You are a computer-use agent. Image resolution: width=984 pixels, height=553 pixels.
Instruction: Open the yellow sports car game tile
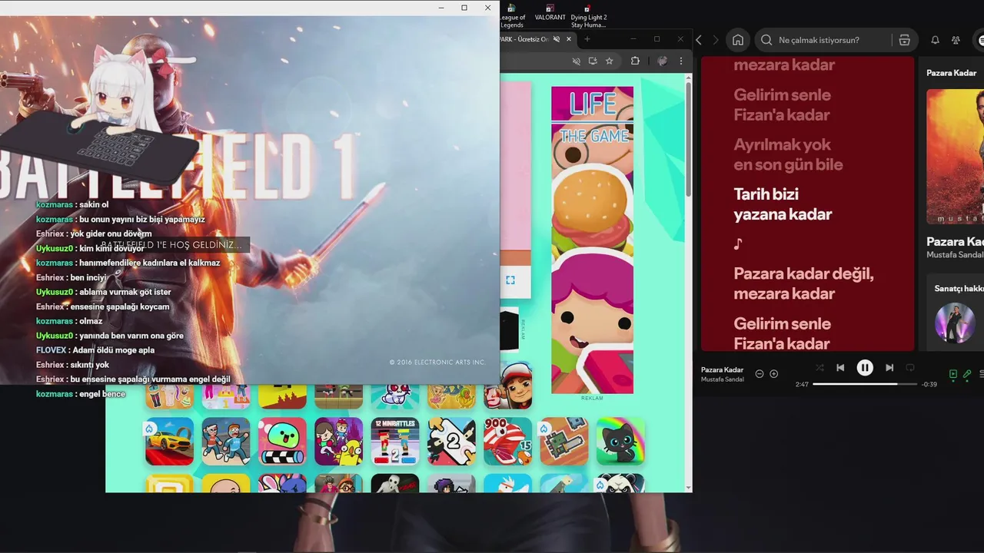(x=170, y=441)
